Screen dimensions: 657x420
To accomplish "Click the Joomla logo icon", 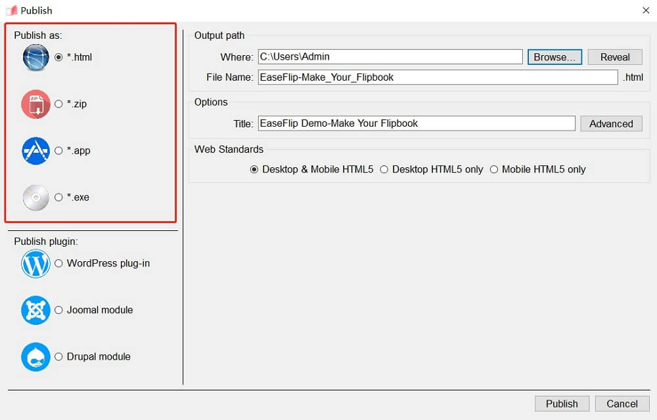I will pos(35,310).
